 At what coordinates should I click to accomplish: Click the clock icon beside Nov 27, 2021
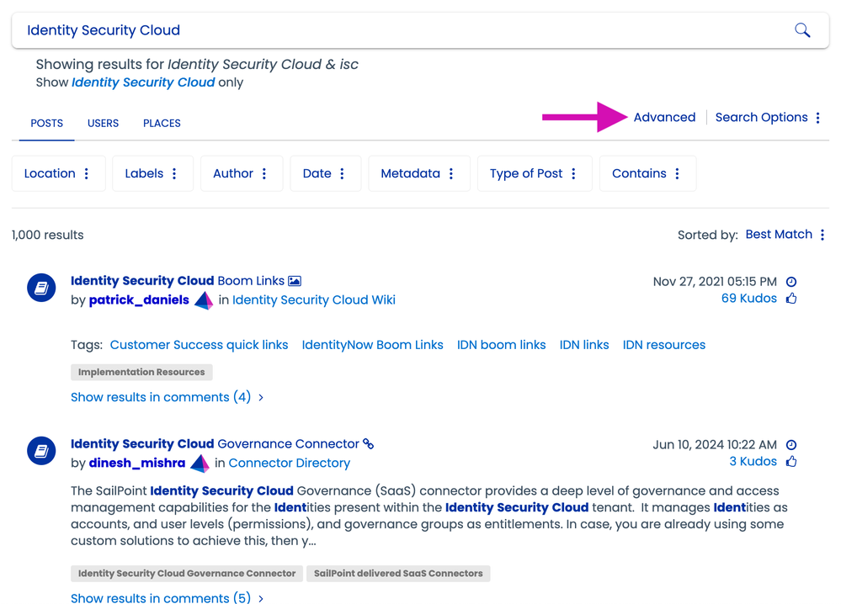[790, 282]
